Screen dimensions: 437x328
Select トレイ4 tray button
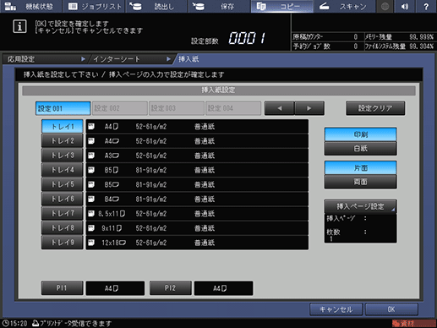tap(63, 170)
